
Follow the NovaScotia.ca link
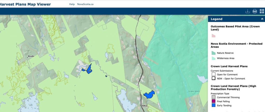[x=85, y=4]
